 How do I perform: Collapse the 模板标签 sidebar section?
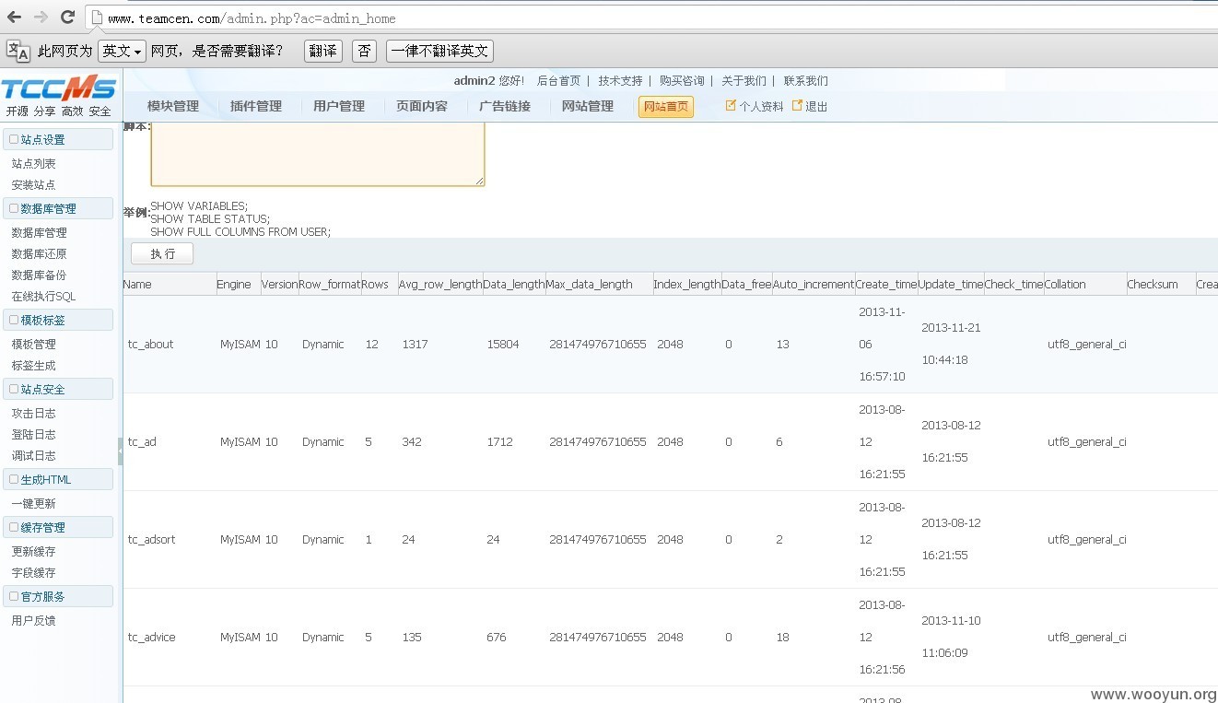tap(58, 321)
